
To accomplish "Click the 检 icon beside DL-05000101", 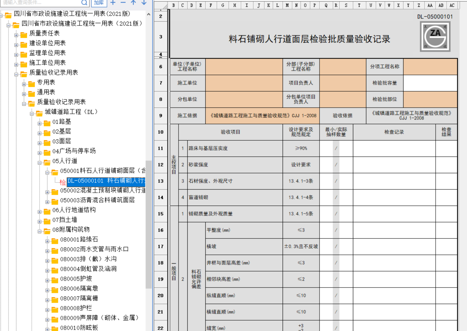I will point(63,182).
